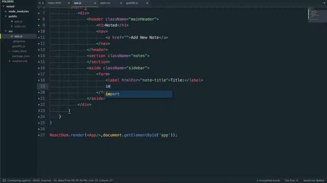The height and width of the screenshot is (183, 327).
Task: Click Line 19, Column 27 status text
Action: click(x=101, y=180)
